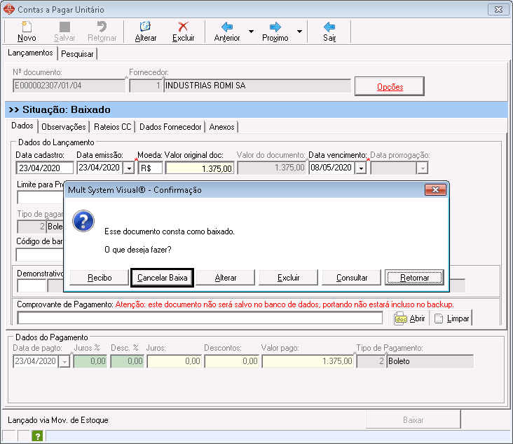Click the Alterar toolbar icon
Image resolution: width=513 pixels, height=444 pixels.
click(x=145, y=27)
